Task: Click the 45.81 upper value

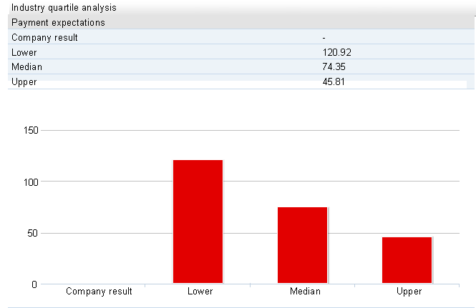Action: tap(334, 81)
